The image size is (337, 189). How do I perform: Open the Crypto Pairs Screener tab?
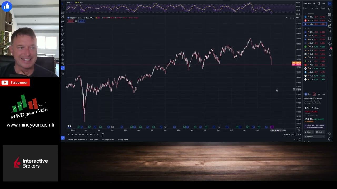76,140
